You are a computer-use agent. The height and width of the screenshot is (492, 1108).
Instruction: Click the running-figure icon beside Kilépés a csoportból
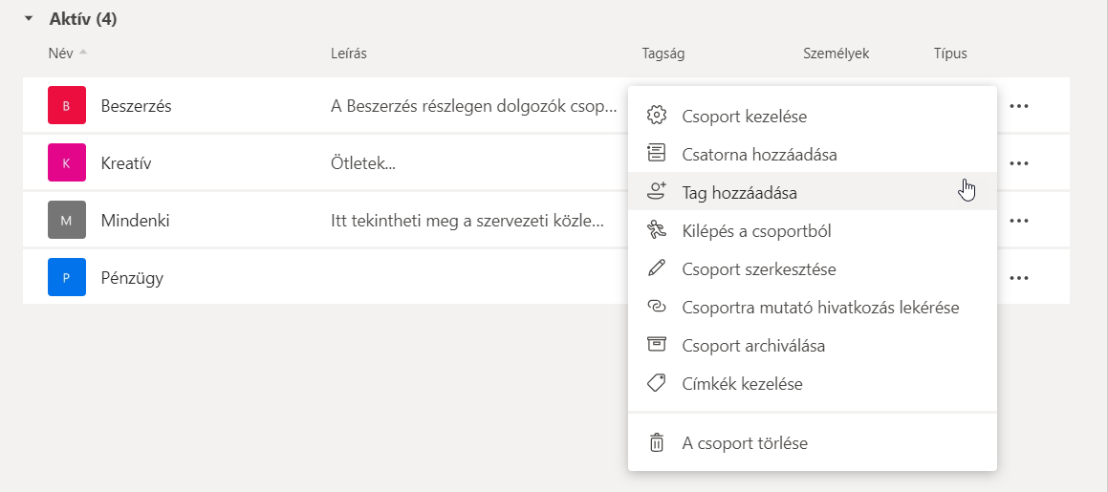pos(656,230)
